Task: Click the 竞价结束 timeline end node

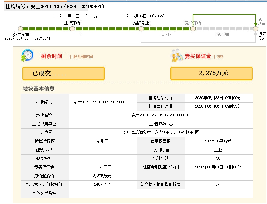Action: click(x=256, y=29)
